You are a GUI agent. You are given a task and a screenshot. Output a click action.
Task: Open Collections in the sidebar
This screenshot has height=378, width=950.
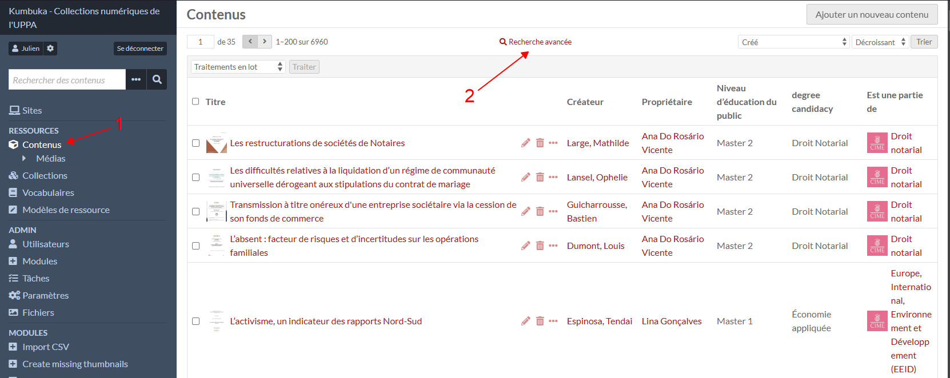45,175
